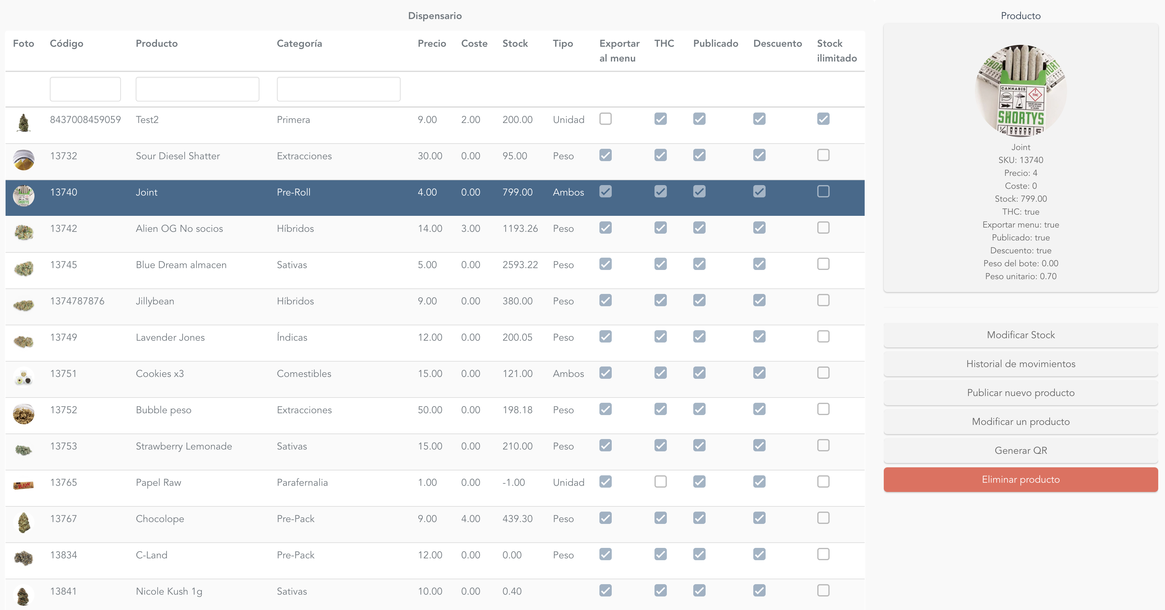The width and height of the screenshot is (1165, 610).
Task: Click the Test2 bud product photo
Action: (x=23, y=123)
